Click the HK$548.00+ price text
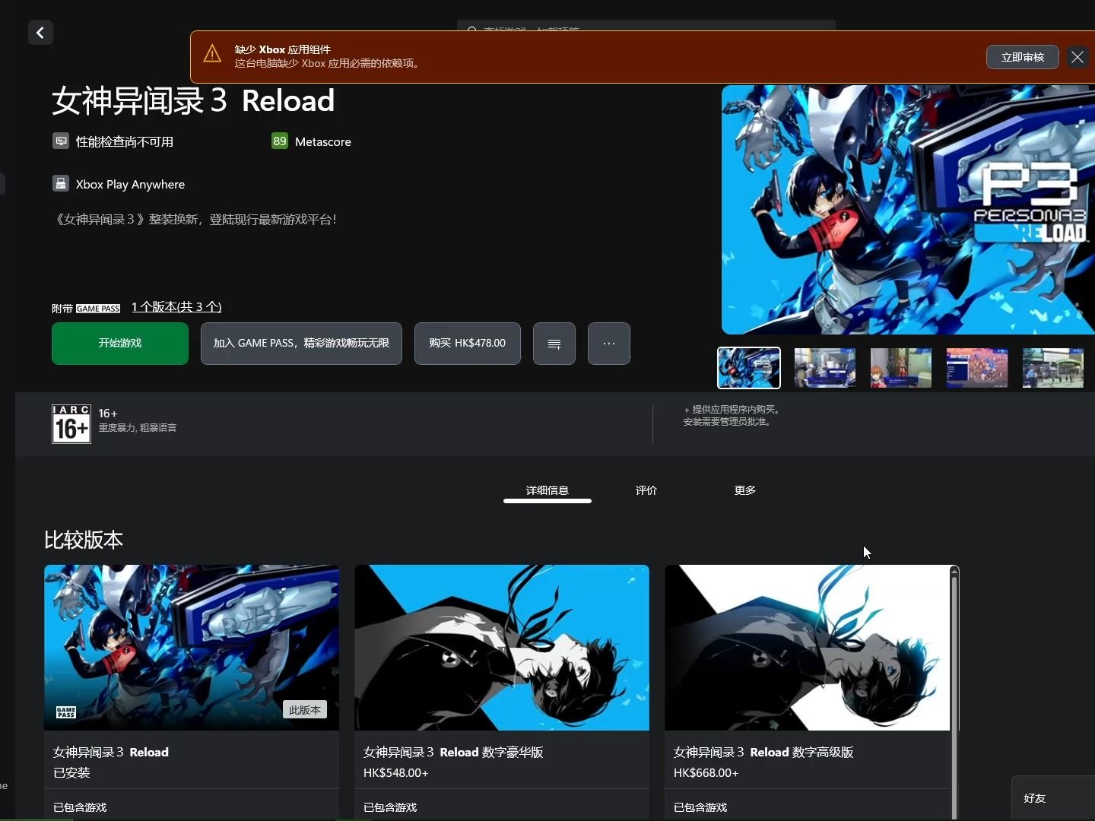 [x=395, y=772]
